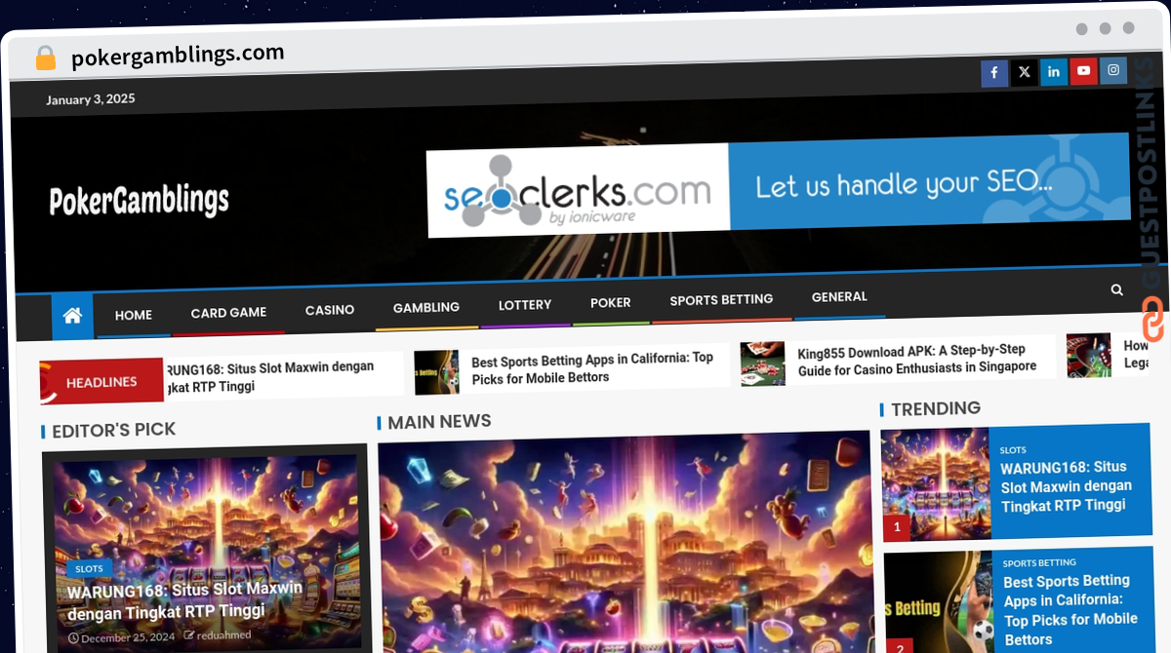Click the padlock icon beside the URL
Image resolution: width=1171 pixels, height=653 pixels.
[46, 58]
